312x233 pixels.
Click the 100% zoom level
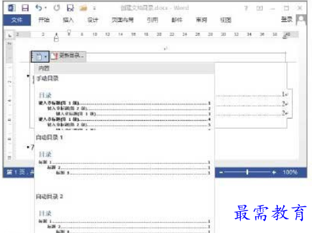290,172
